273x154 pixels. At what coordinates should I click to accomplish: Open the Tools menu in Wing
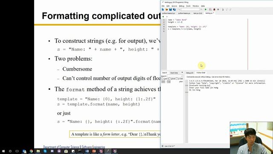(189, 6)
